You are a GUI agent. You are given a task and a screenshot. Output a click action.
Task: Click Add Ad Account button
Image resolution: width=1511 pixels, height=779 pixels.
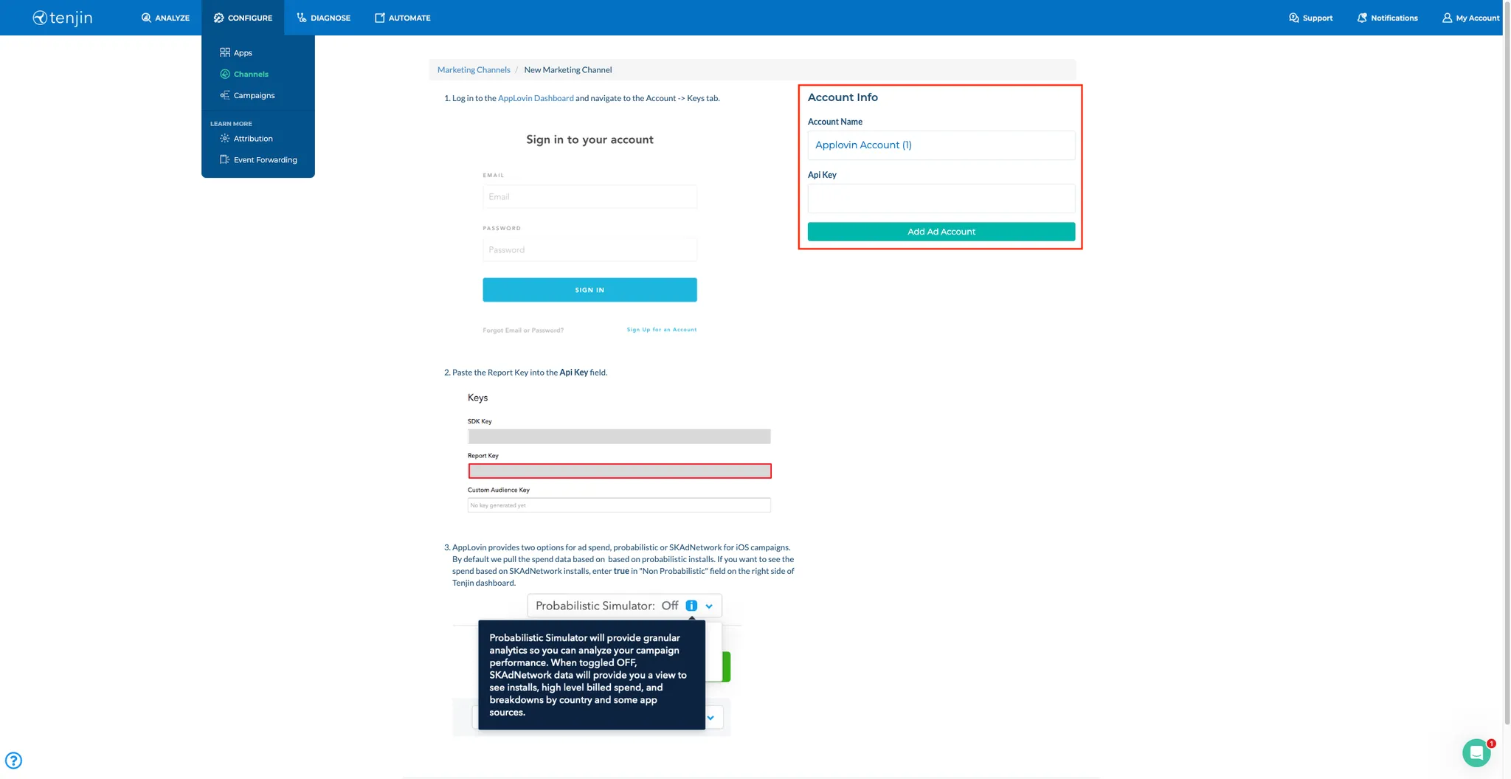pyautogui.click(x=941, y=232)
